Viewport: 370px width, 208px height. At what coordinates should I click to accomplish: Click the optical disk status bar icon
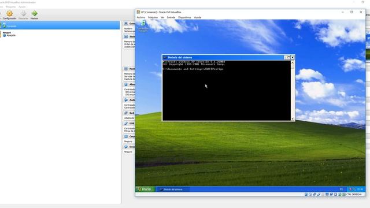point(310,195)
